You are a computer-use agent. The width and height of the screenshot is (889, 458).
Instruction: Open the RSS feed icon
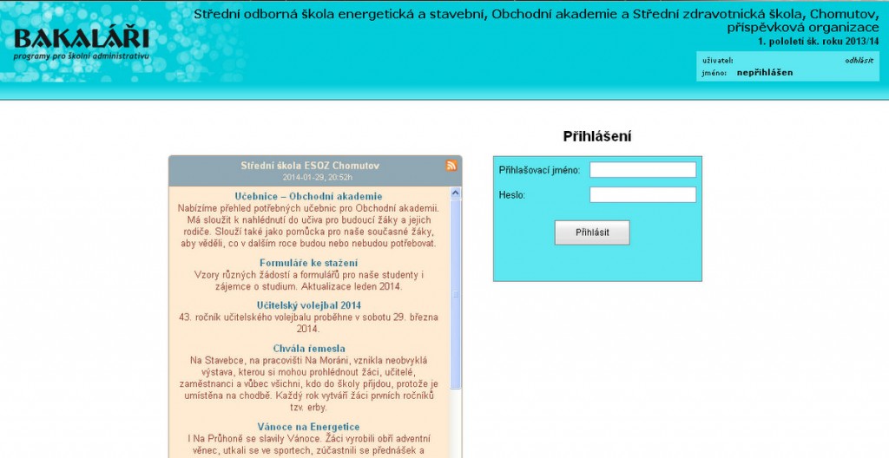(x=451, y=166)
